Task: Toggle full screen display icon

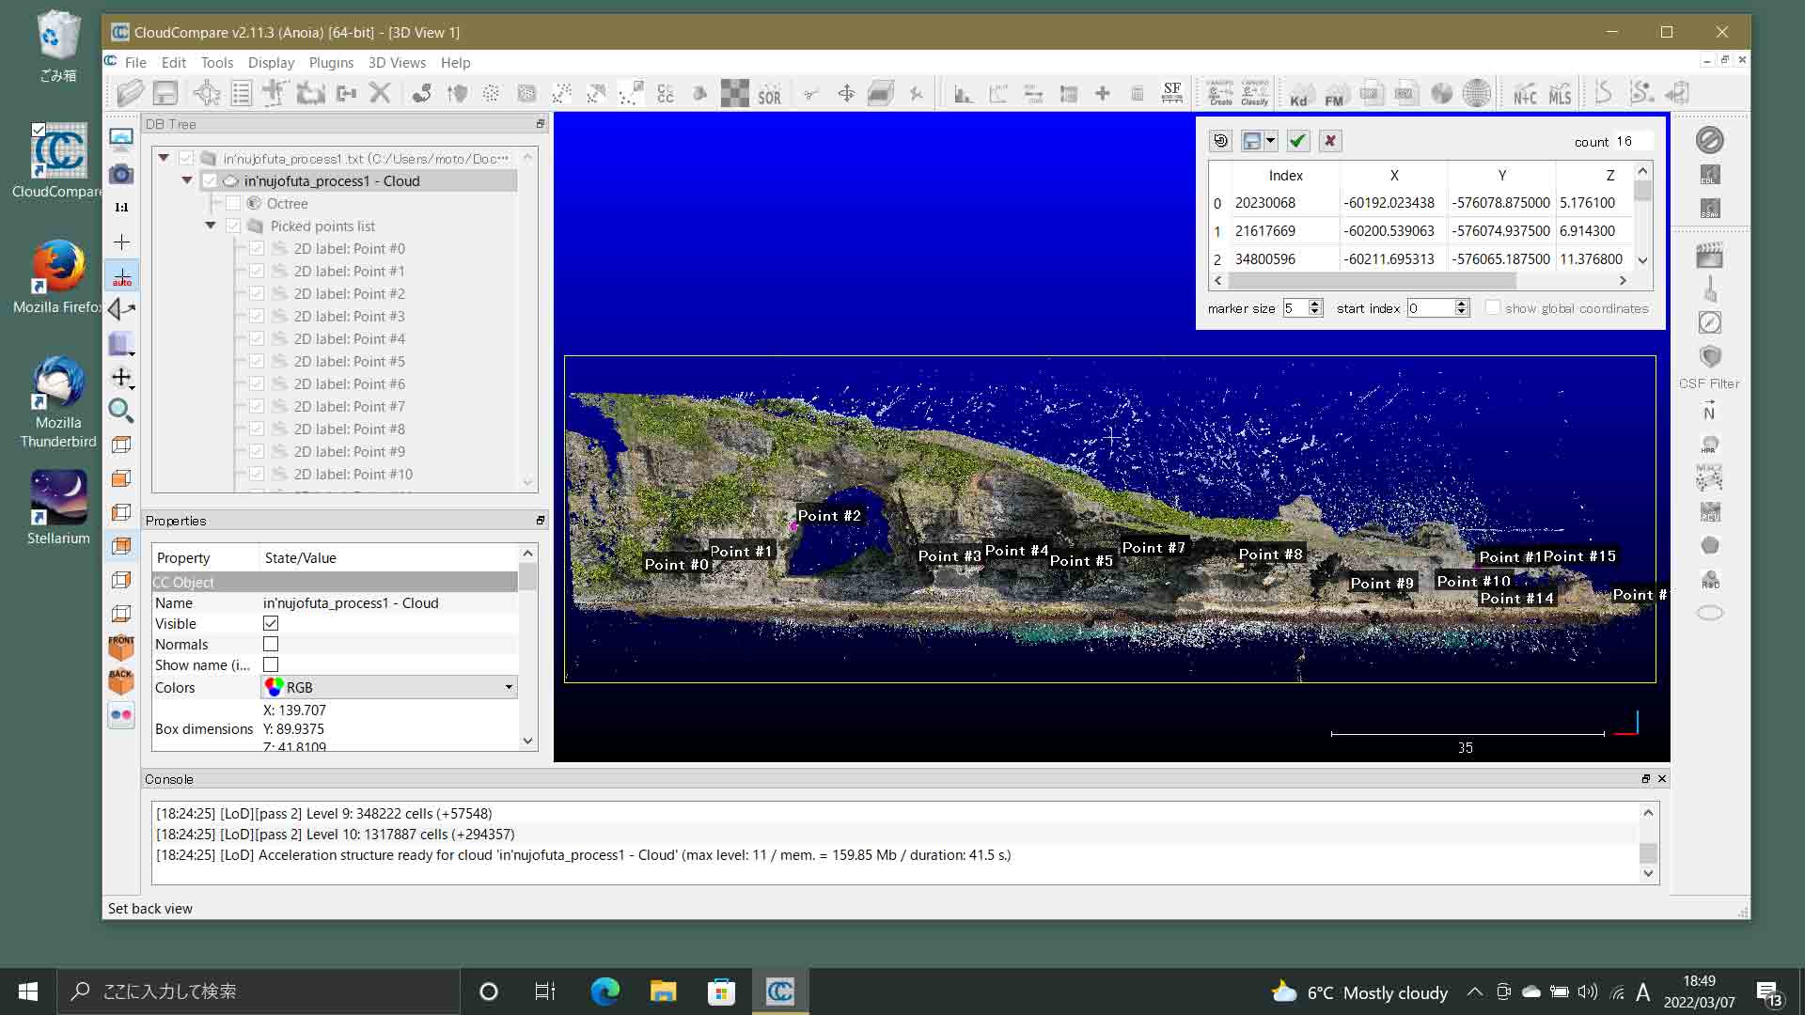Action: click(121, 140)
